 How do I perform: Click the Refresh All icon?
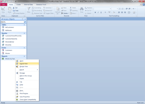58,9
